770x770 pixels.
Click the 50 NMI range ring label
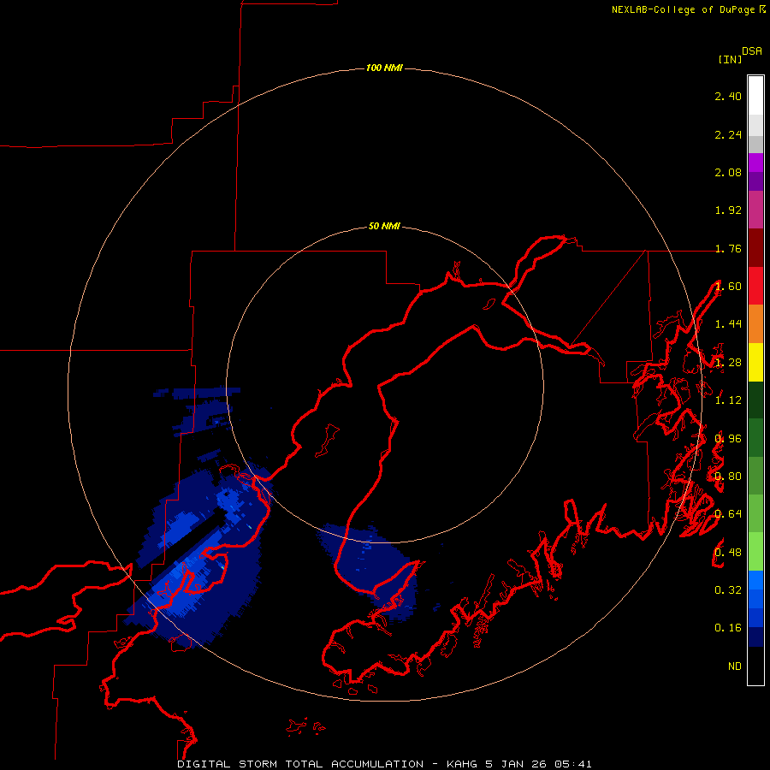tap(384, 226)
